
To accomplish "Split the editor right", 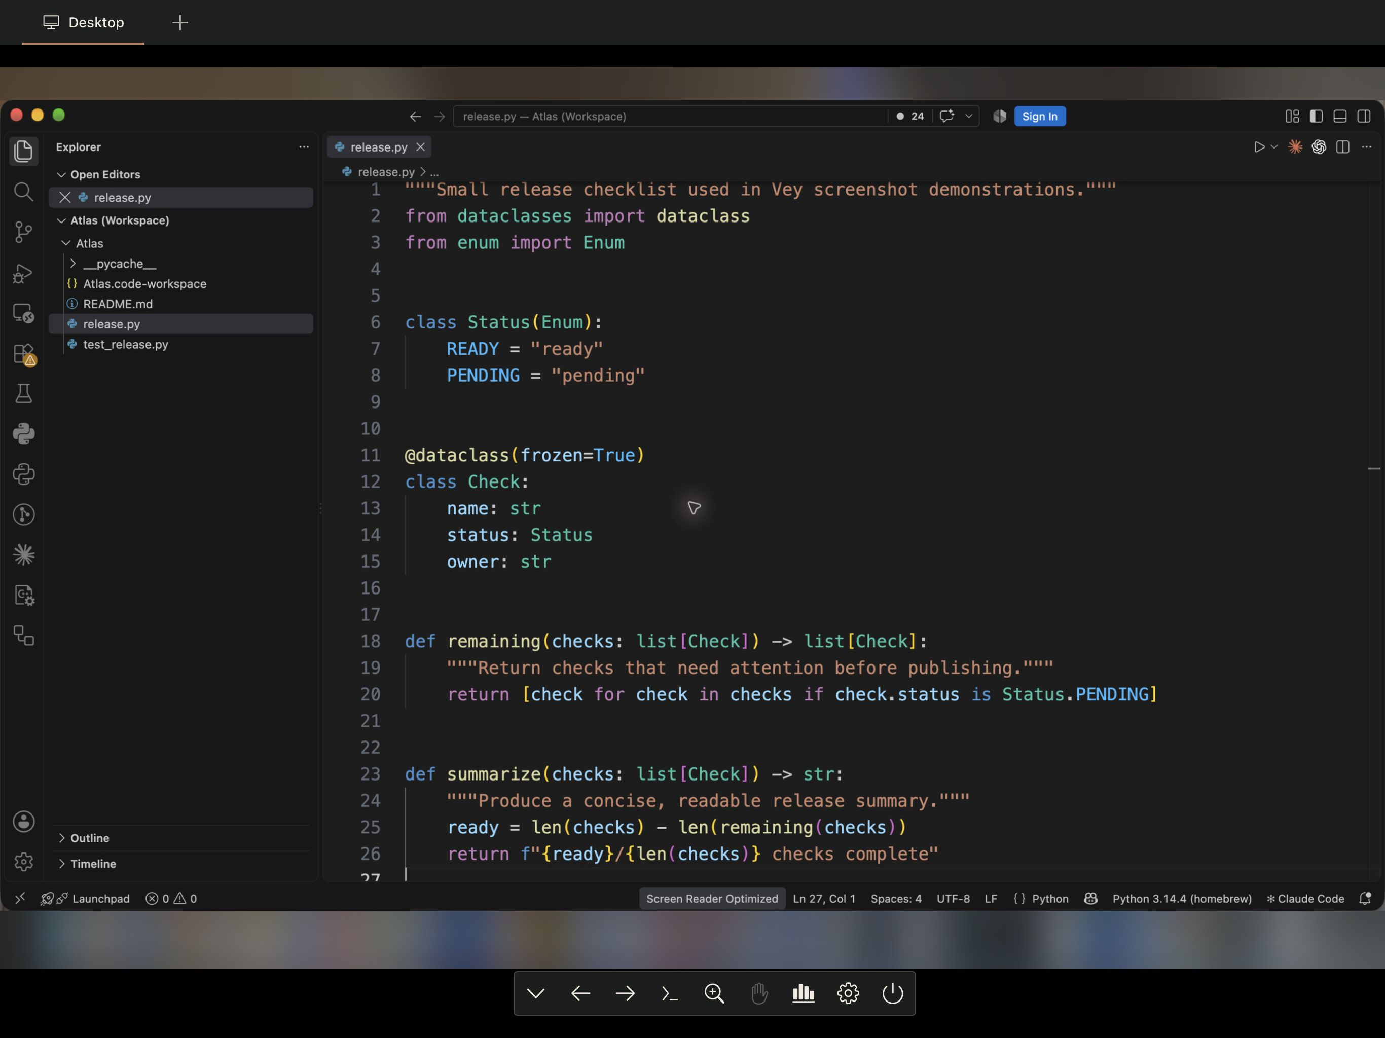I will point(1342,147).
